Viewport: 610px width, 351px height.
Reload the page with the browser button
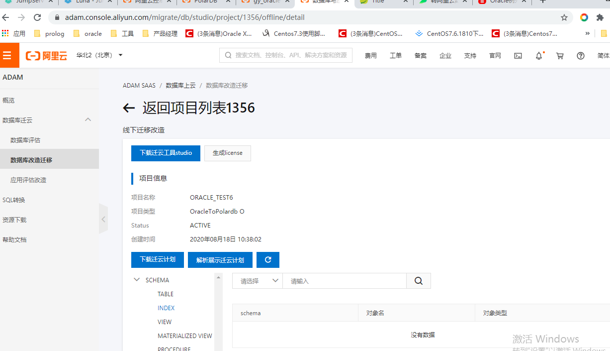[37, 17]
